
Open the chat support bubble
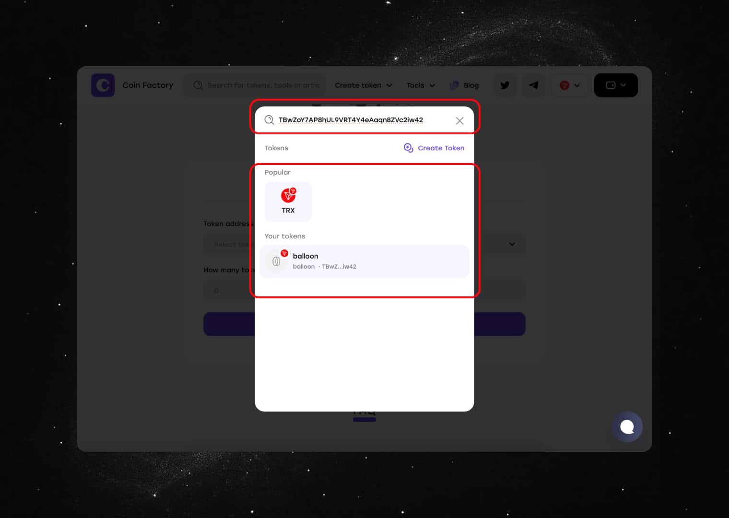627,426
